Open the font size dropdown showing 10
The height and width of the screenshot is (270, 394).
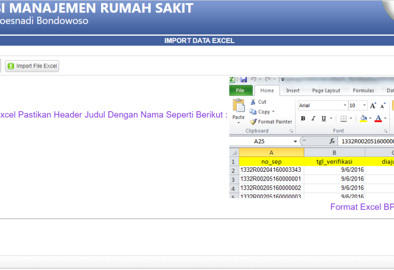click(364, 105)
